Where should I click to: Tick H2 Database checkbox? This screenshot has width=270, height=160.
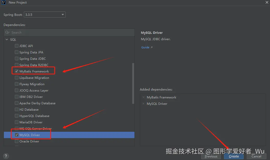[x=17, y=109]
